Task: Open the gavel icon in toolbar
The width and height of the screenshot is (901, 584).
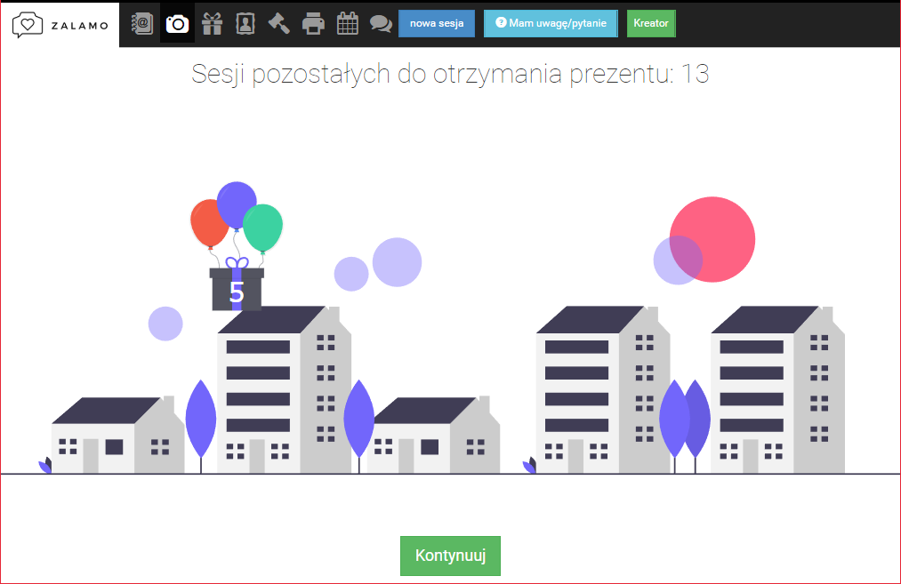Action: pos(279,23)
